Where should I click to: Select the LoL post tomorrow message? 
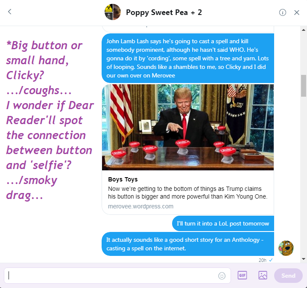tap(223, 223)
